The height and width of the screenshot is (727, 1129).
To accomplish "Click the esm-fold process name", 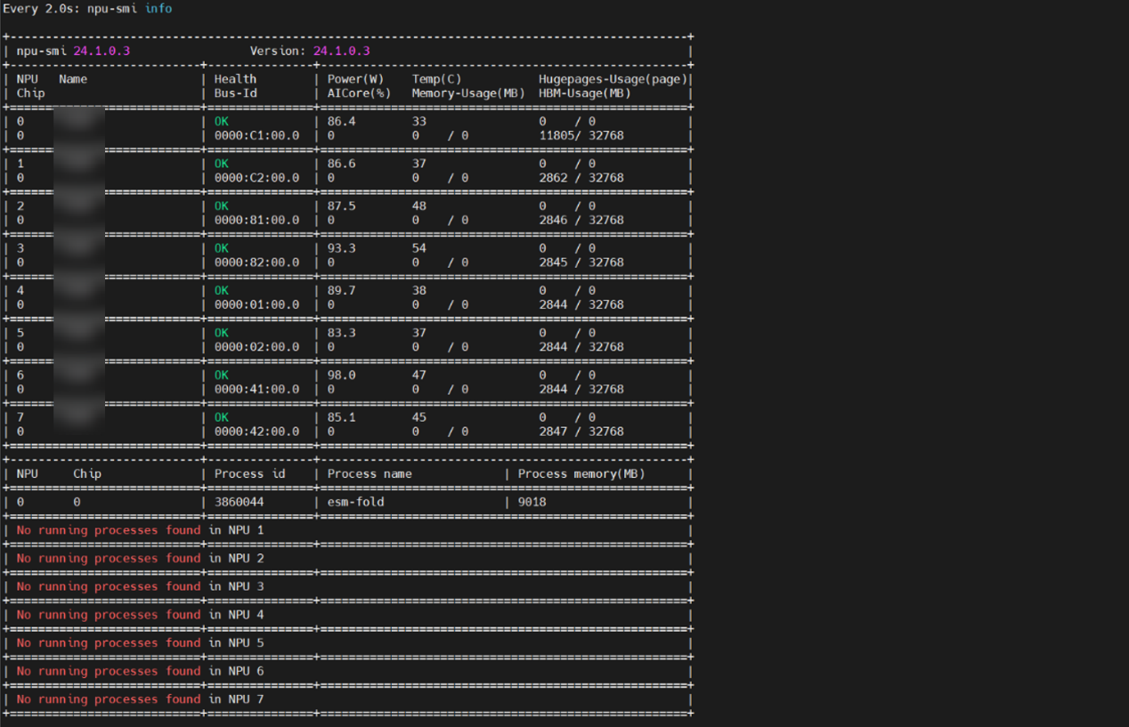I will tap(356, 502).
